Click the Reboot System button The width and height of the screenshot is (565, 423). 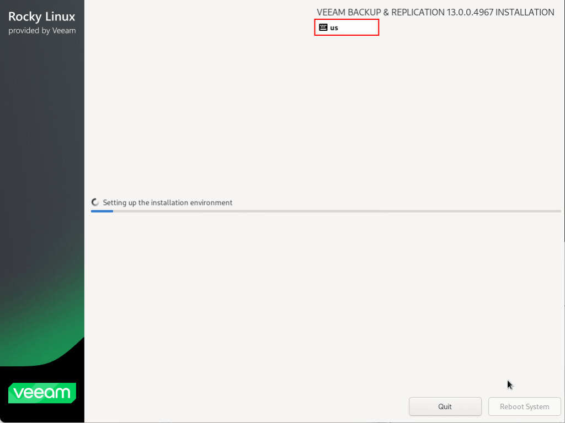point(524,406)
